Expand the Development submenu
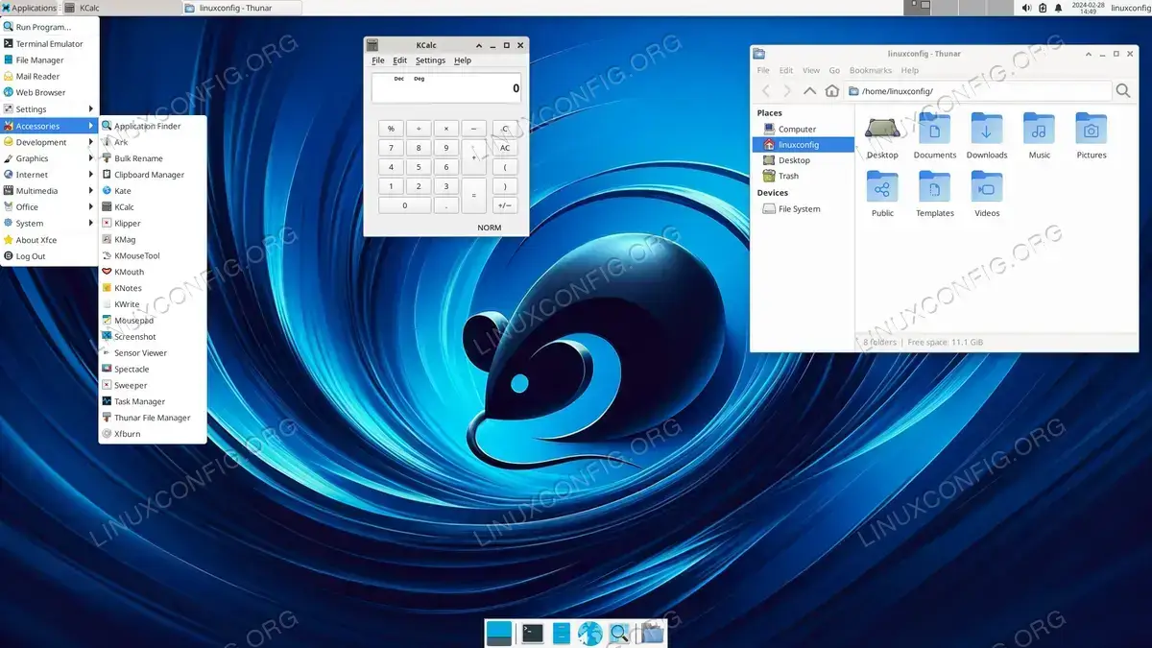Screen dimensions: 1152x648 point(49,142)
